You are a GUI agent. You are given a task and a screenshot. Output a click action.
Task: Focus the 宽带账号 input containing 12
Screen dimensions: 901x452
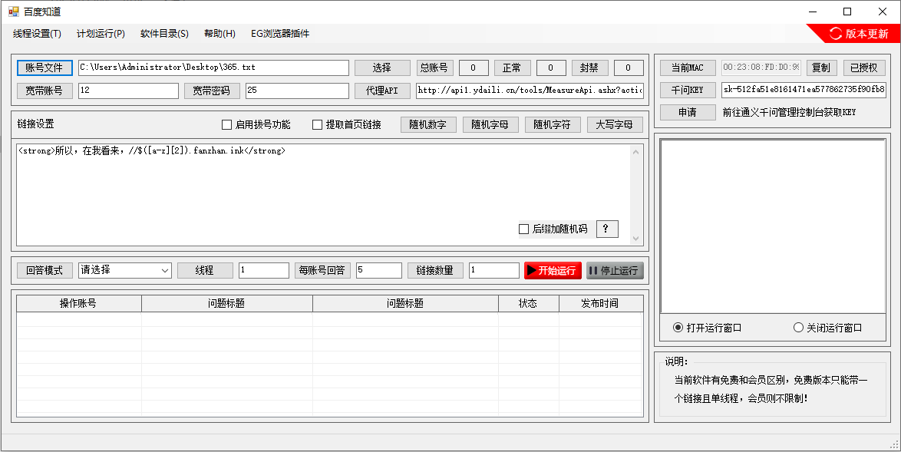coord(128,91)
